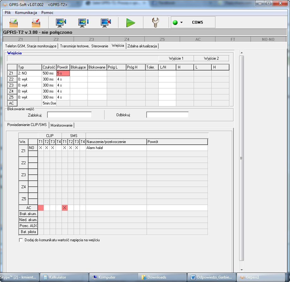Click Z1 Powrót message cell in notification table
This screenshot has height=282, width=290.
tap(177, 148)
